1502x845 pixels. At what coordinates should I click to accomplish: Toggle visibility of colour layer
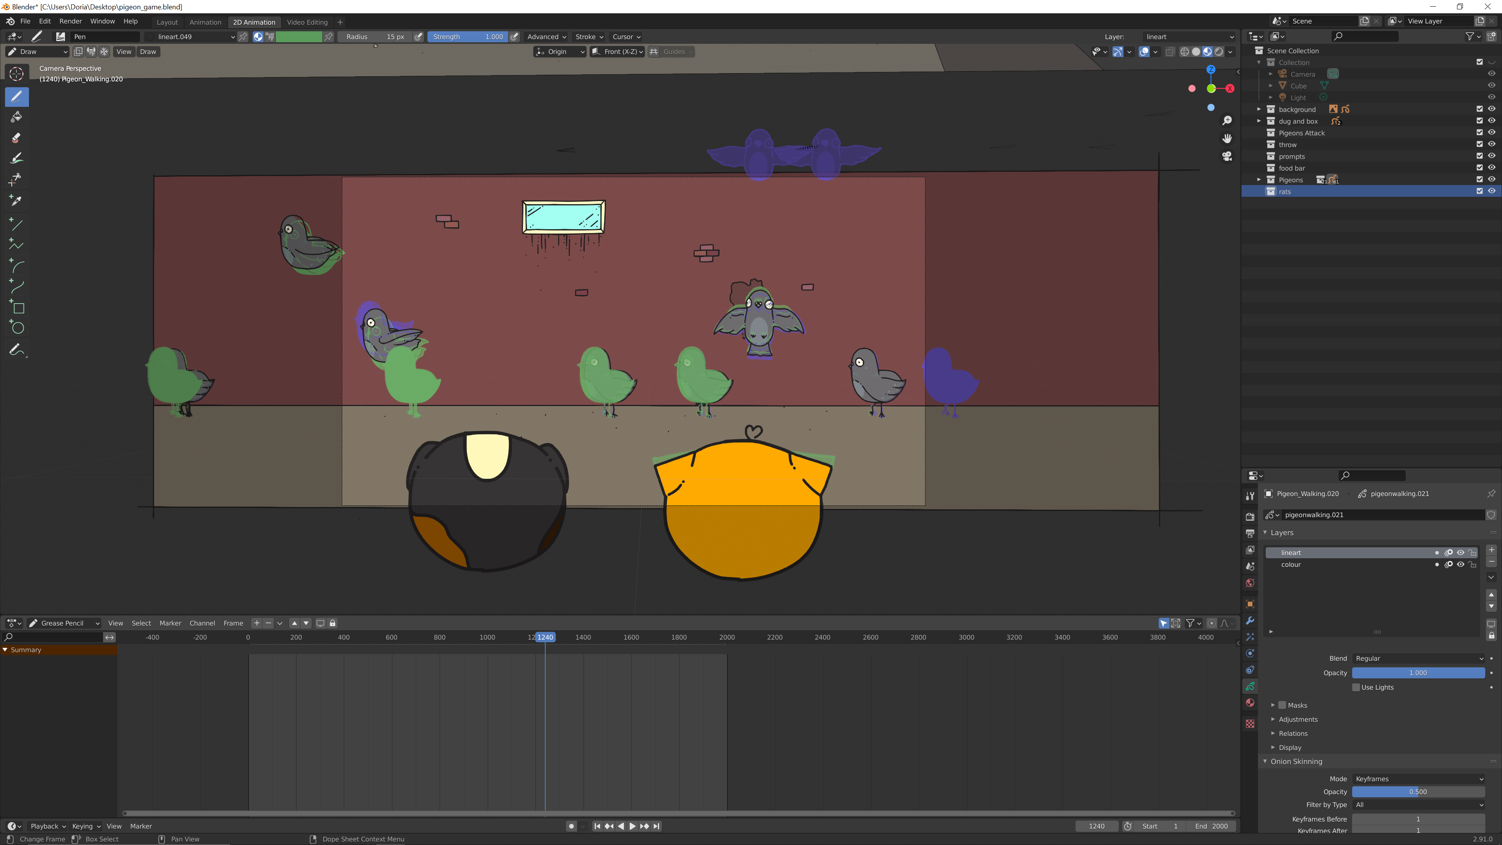click(x=1460, y=565)
